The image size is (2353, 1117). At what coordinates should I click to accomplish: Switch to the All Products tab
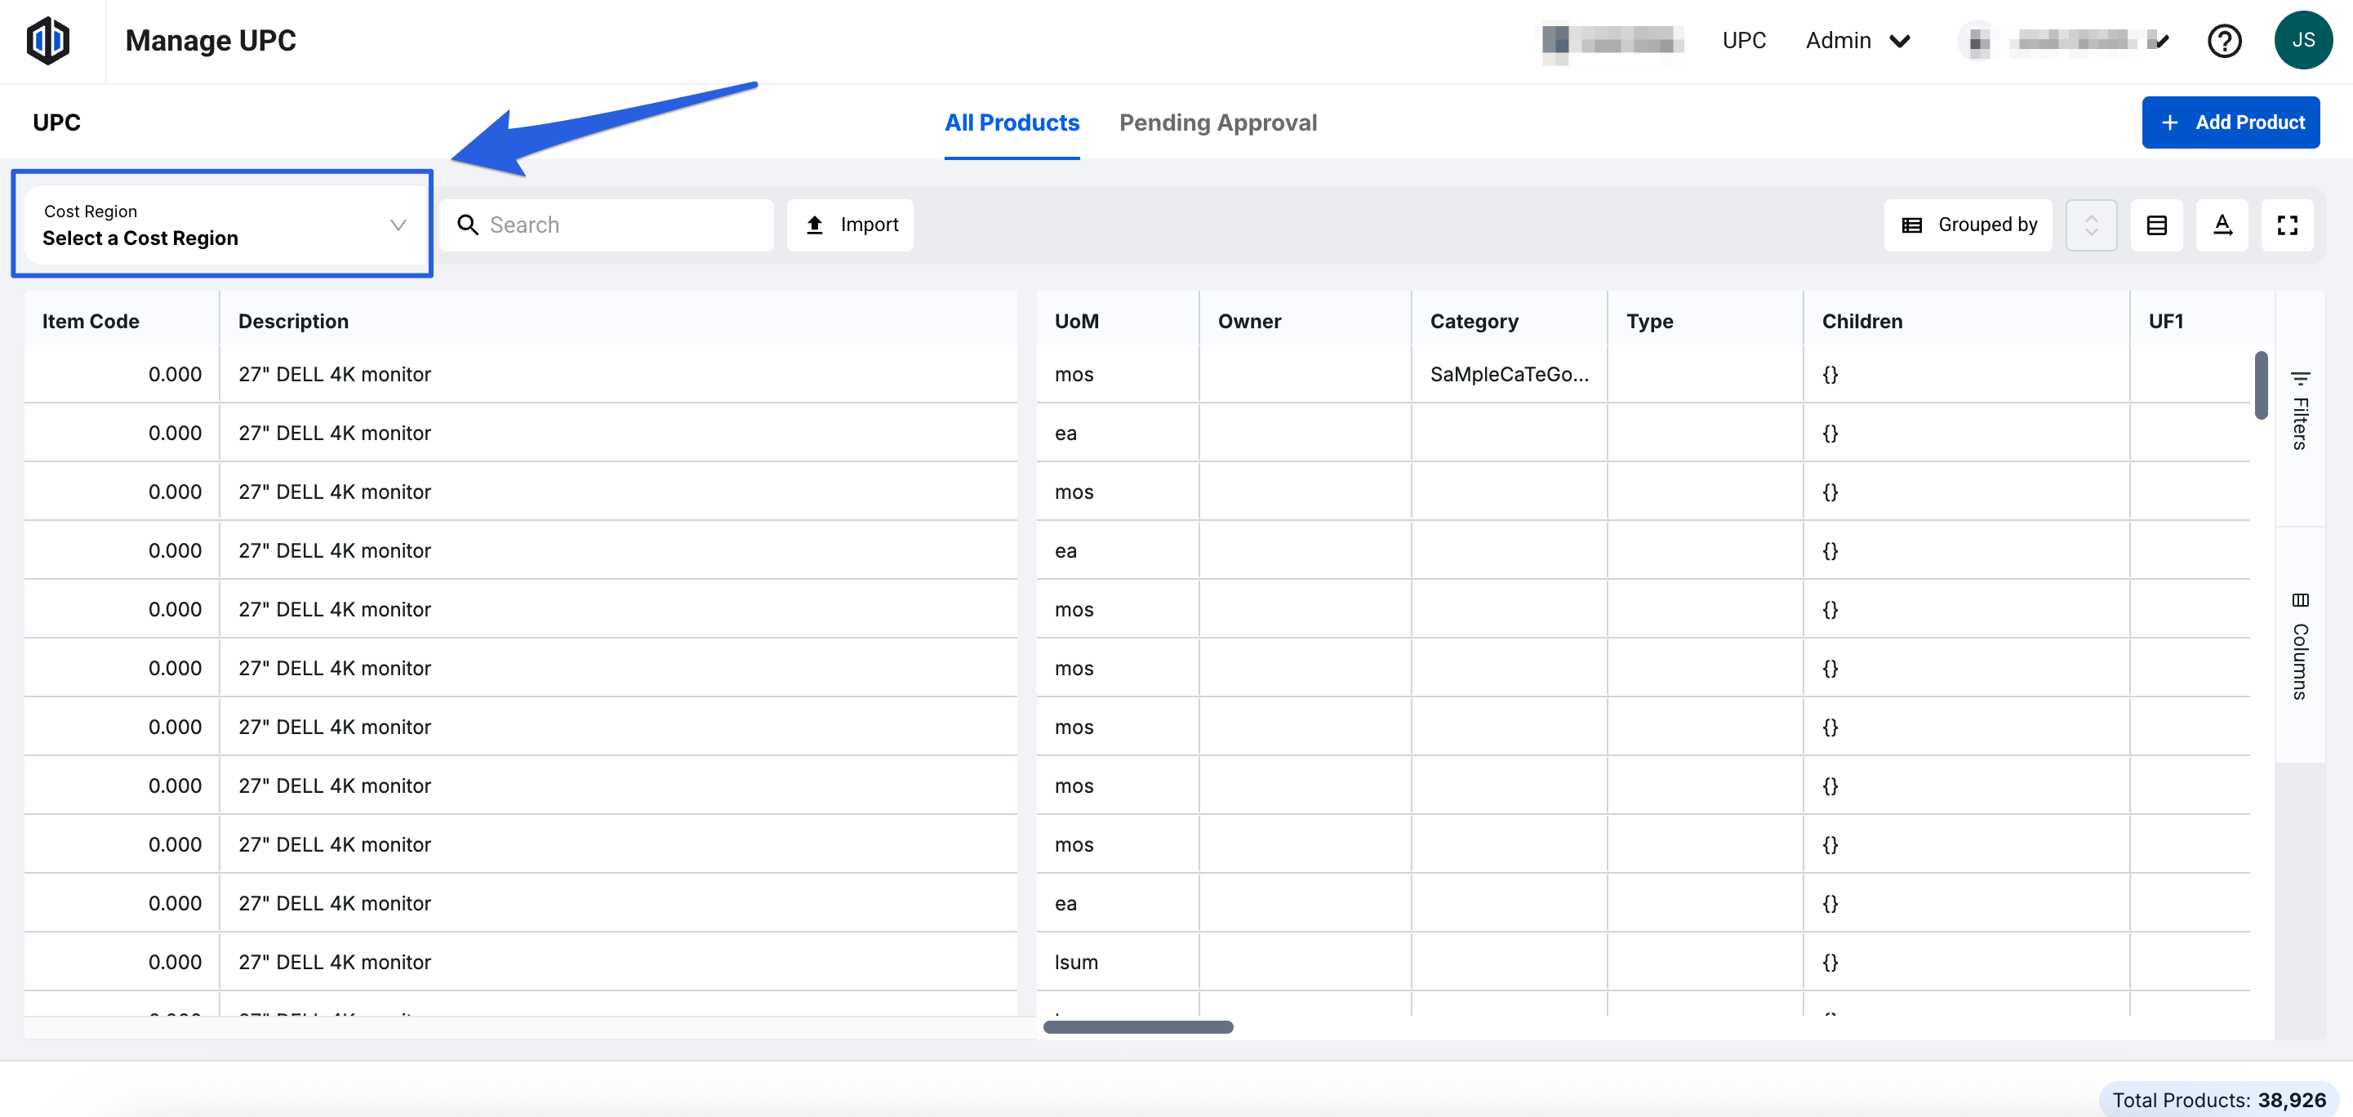click(x=1011, y=122)
